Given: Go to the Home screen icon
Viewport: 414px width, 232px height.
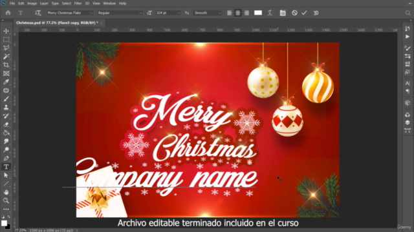Looking at the screenshot, I should point(8,13).
